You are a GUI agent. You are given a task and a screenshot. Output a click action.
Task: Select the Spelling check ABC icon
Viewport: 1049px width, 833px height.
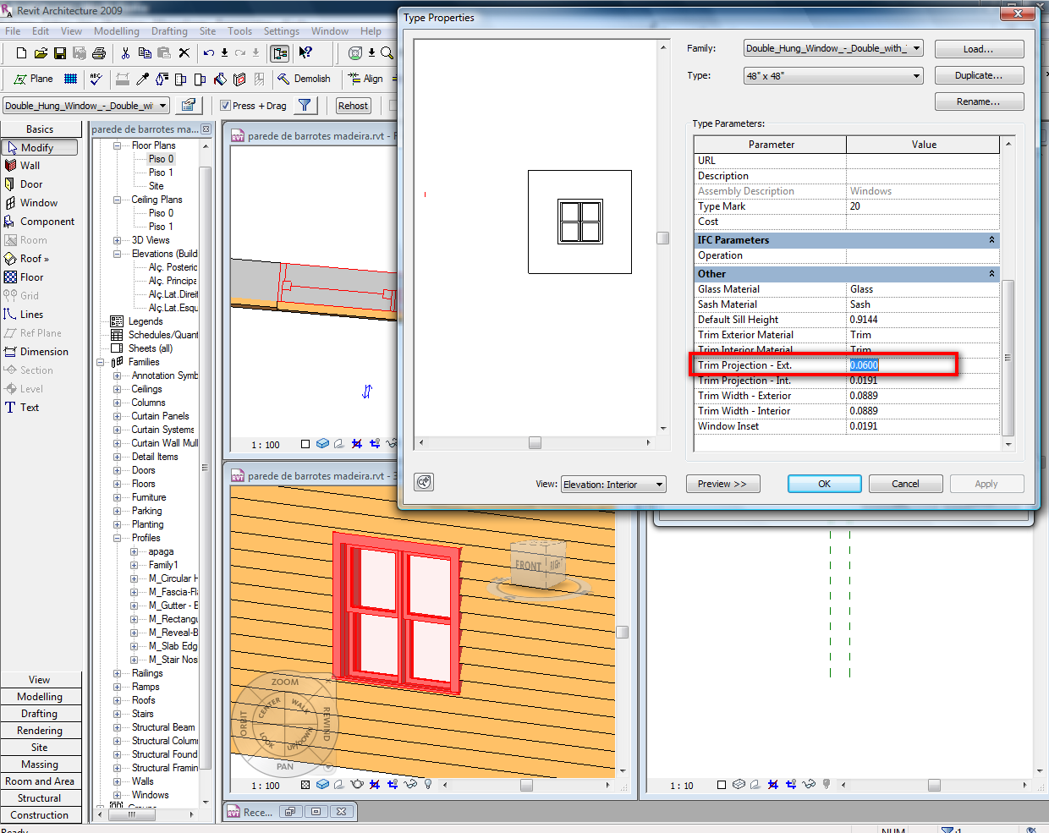(x=96, y=79)
